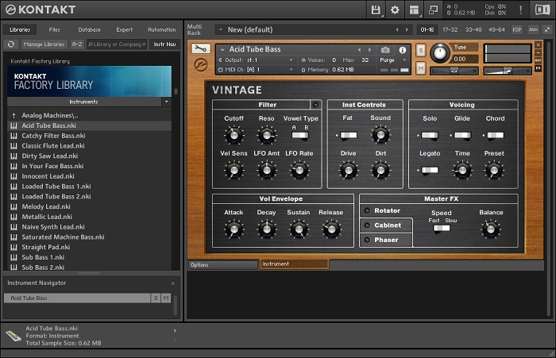Image resolution: width=556 pixels, height=358 pixels.
Task: Switch to the Options tab
Action: [x=222, y=265]
